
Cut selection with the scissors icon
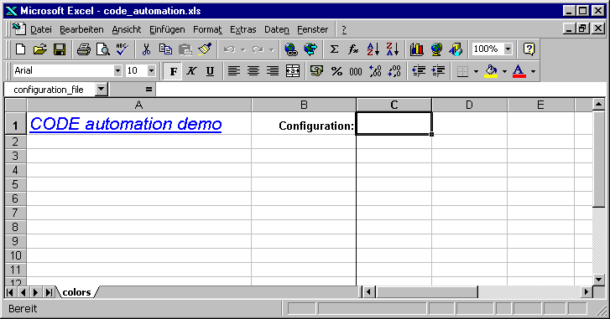click(x=146, y=49)
